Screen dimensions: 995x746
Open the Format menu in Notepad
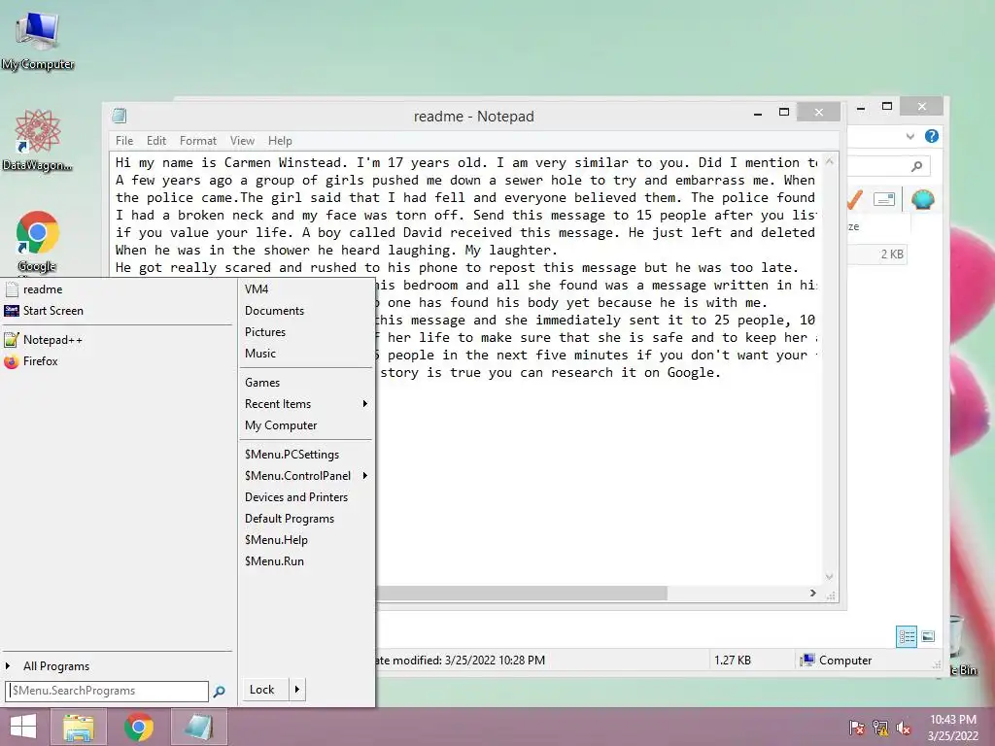point(198,141)
